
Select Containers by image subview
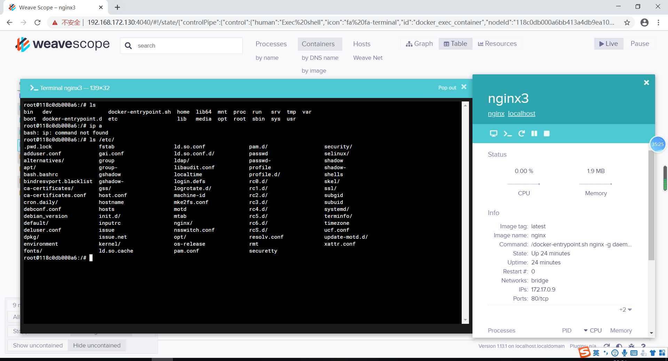click(x=314, y=71)
